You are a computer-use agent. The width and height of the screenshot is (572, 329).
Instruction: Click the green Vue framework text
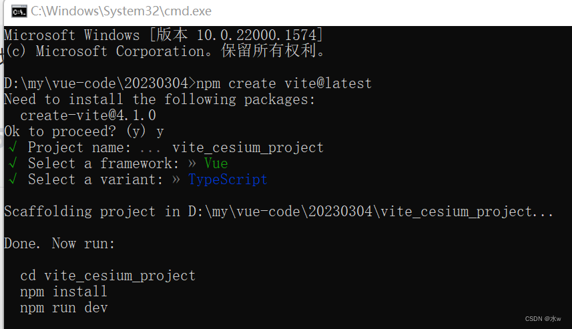click(216, 163)
